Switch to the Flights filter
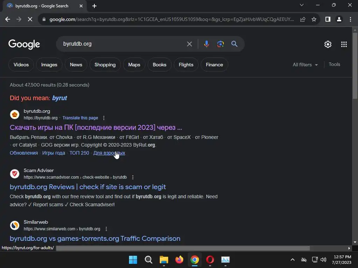 pyautogui.click(x=186, y=65)
